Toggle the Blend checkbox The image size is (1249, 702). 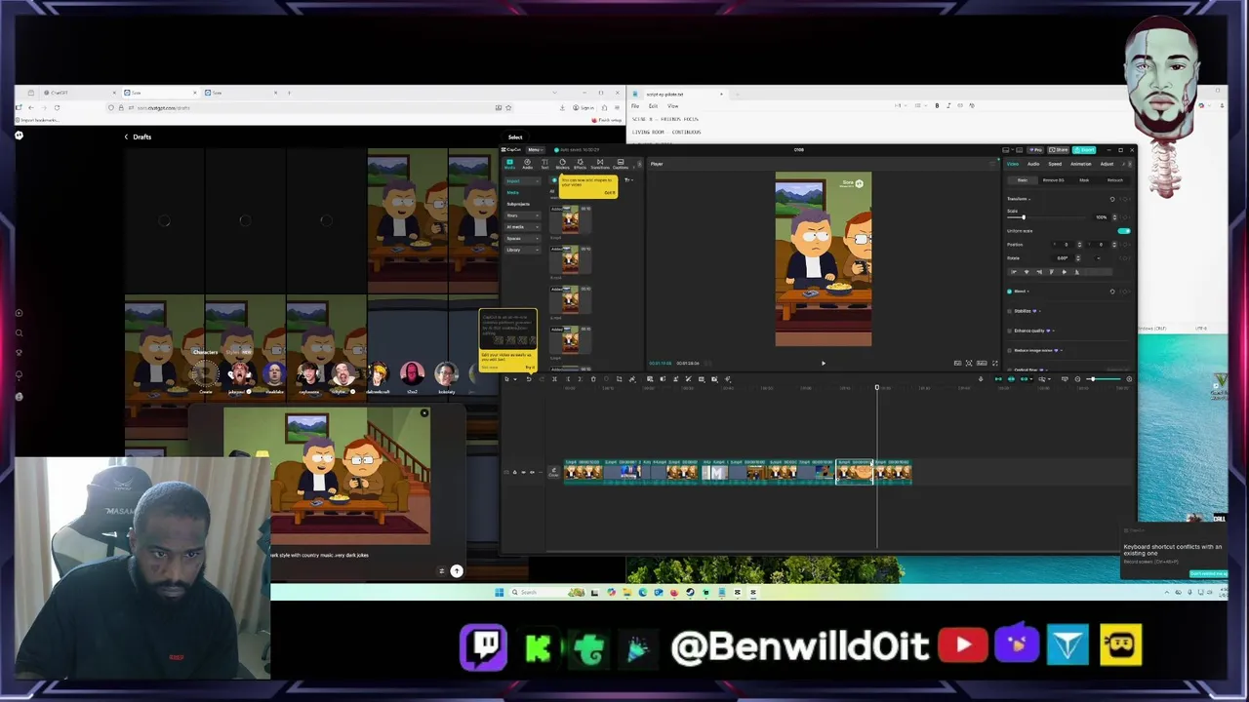point(1009,292)
